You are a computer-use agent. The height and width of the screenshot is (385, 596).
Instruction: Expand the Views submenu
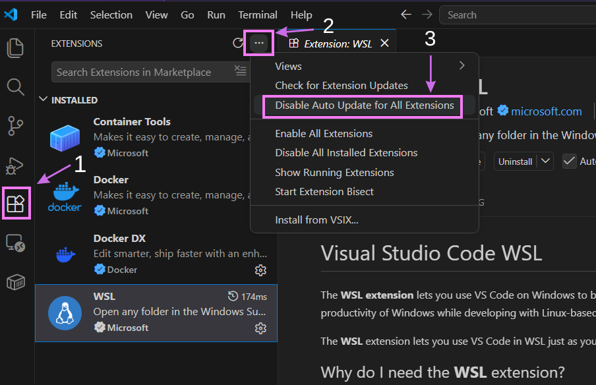[x=365, y=66]
